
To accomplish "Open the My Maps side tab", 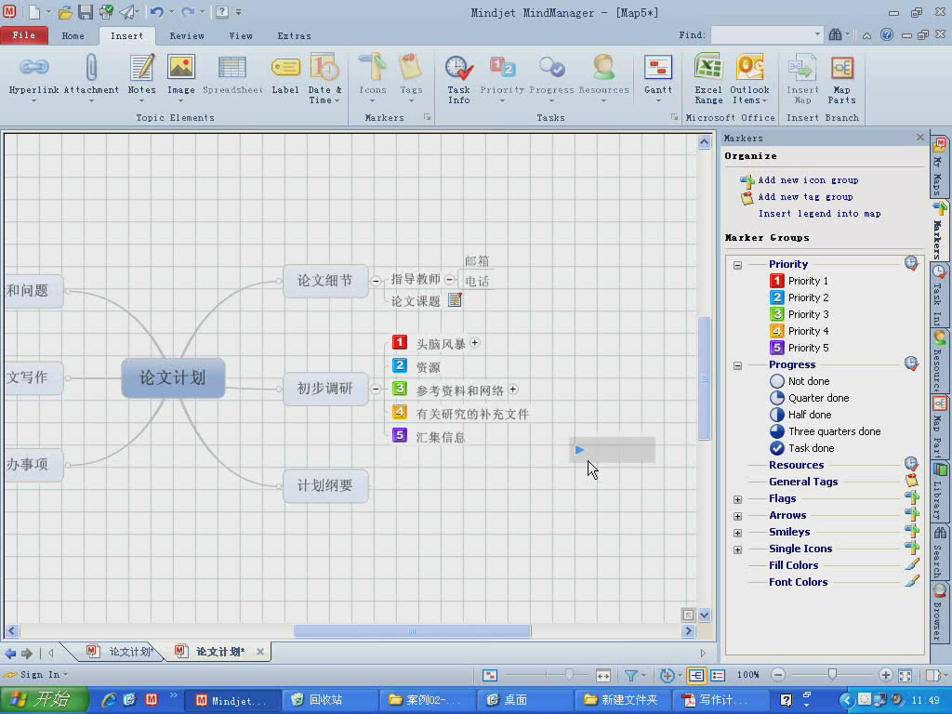I will (x=939, y=165).
